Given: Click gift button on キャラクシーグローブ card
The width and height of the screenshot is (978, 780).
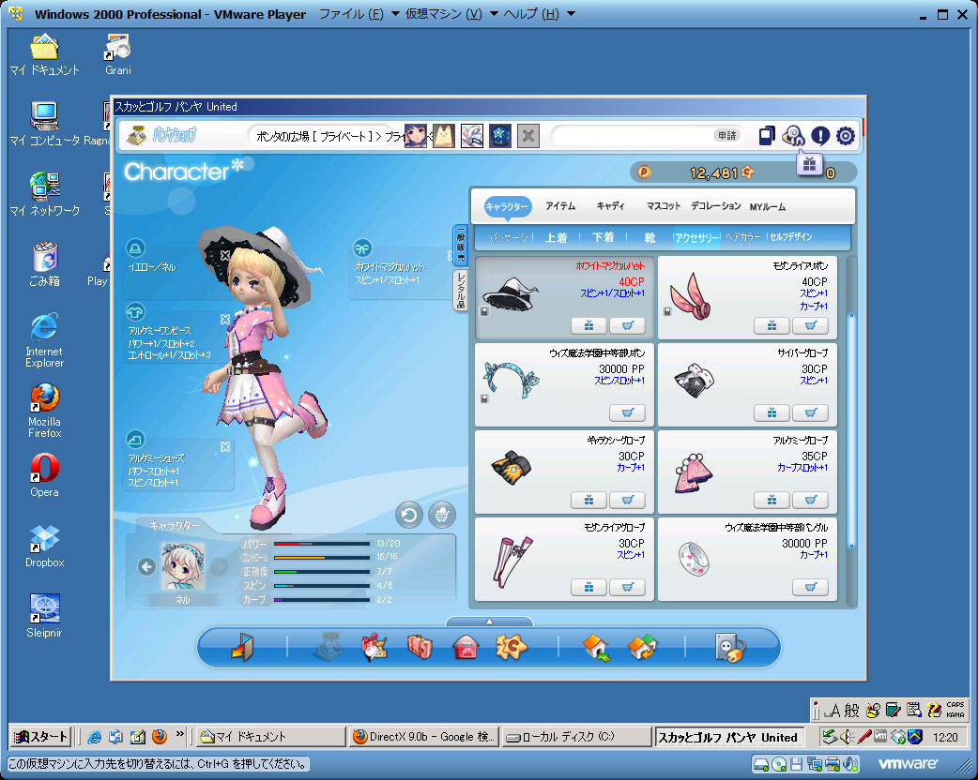Looking at the screenshot, I should pyautogui.click(x=588, y=501).
